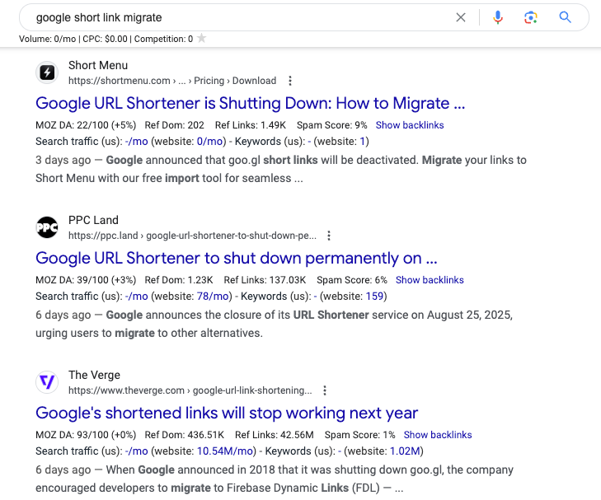This screenshot has width=601, height=500.
Task: Click the PPC Land site favicon
Action: tap(47, 227)
